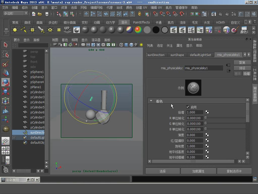Image resolution: width=258 pixels, height=194 pixels.
Task: Select sunDirection in the outliner
Action: 28,132
